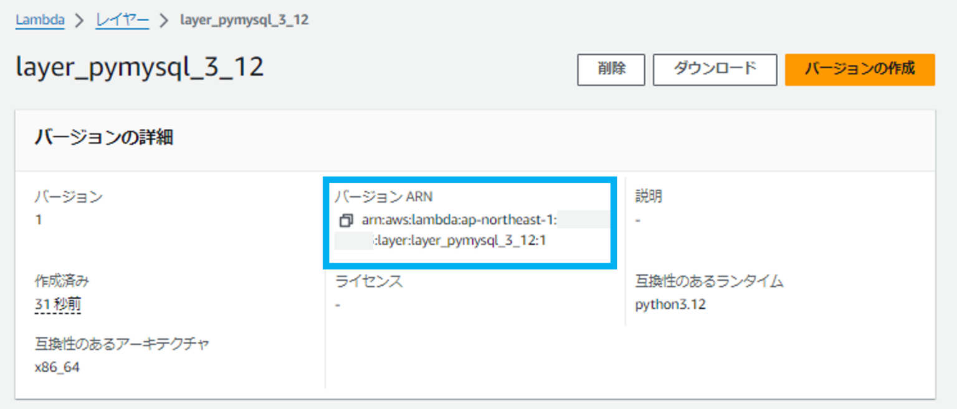Click the ライセンス field label
The width and height of the screenshot is (957, 409).
point(369,281)
